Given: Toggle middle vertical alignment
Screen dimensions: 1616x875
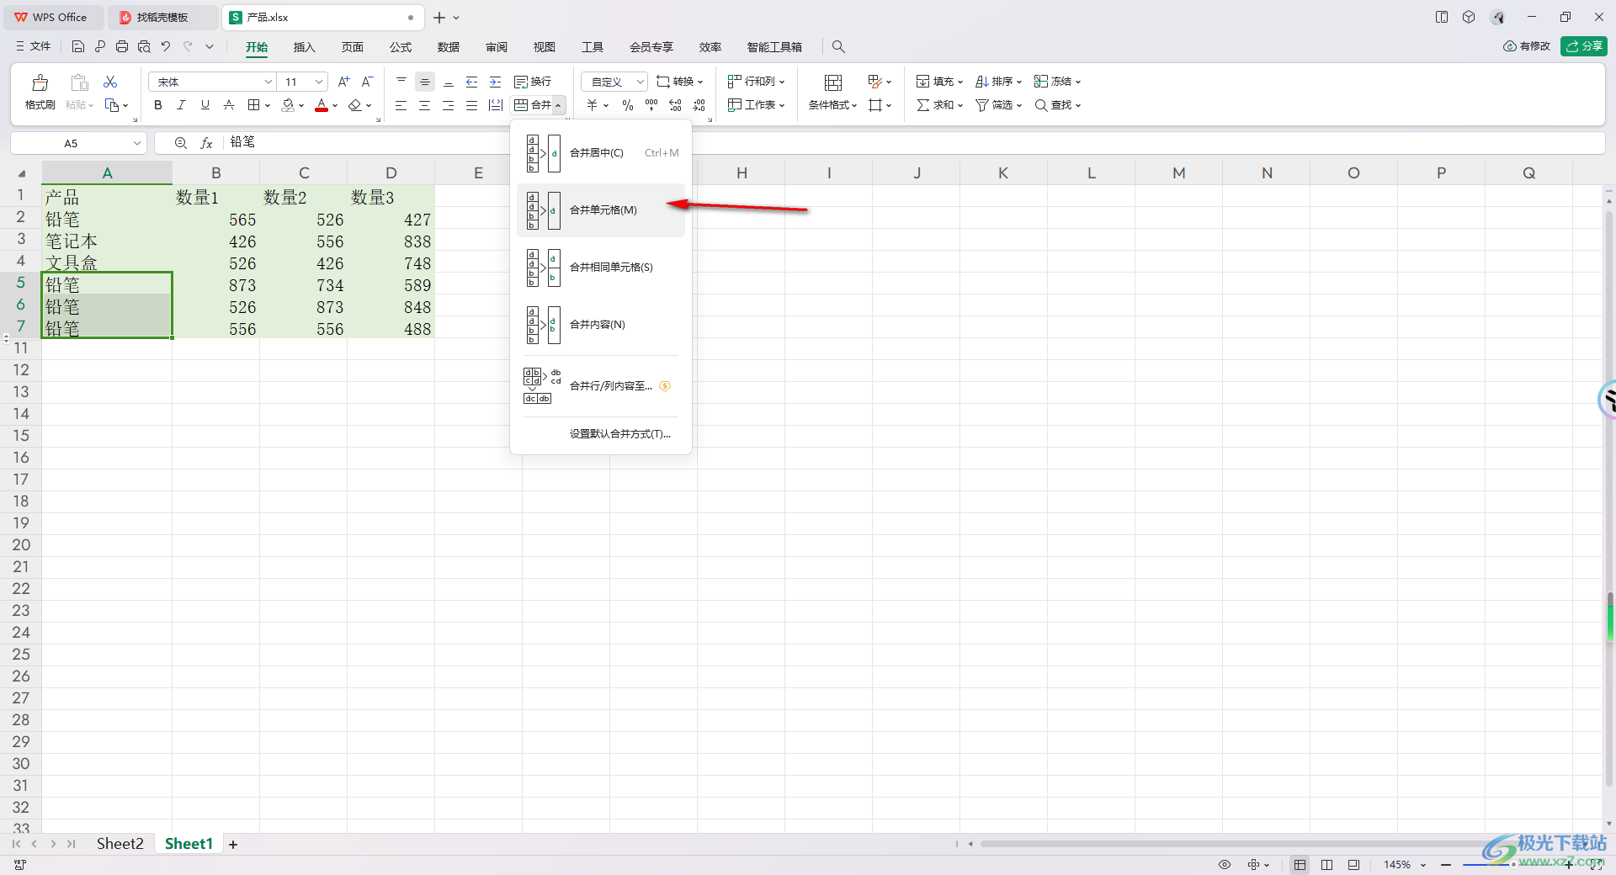Looking at the screenshot, I should 425,82.
